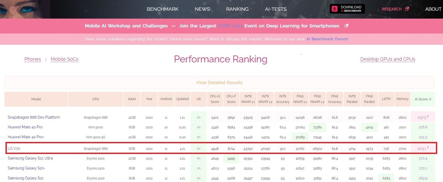Click the DOWNLOAD AI BENCHMARK button
The image size is (443, 182).
tap(347, 9)
